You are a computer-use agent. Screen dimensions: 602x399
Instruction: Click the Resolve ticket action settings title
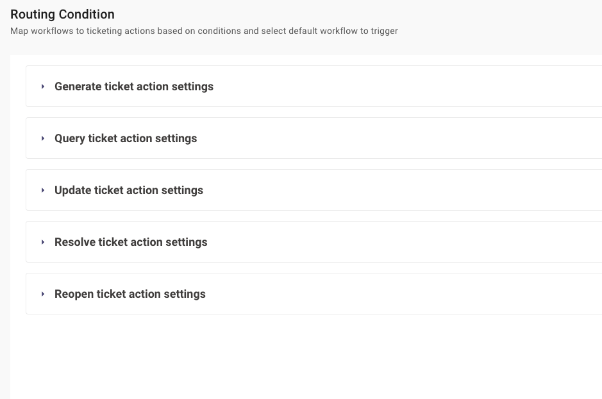tap(131, 242)
